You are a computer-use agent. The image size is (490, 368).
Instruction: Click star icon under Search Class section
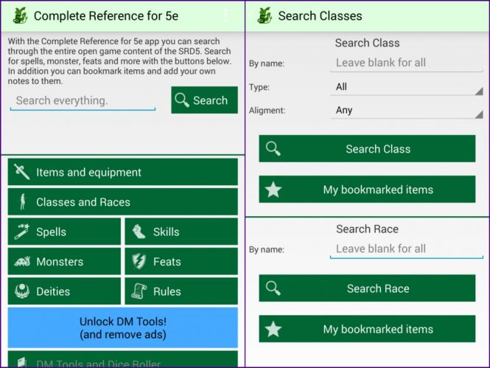(273, 189)
